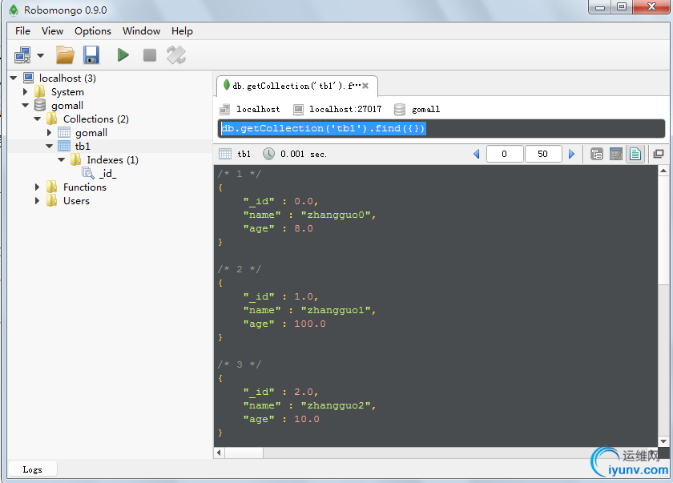Open the Options menu
This screenshot has width=673, height=483.
click(x=93, y=31)
